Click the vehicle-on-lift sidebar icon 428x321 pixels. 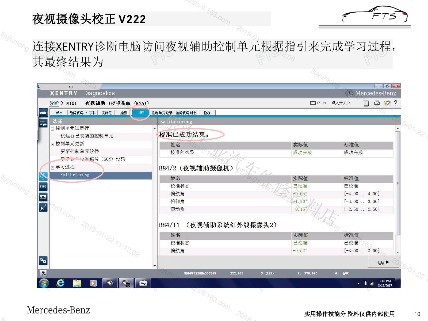43,197
